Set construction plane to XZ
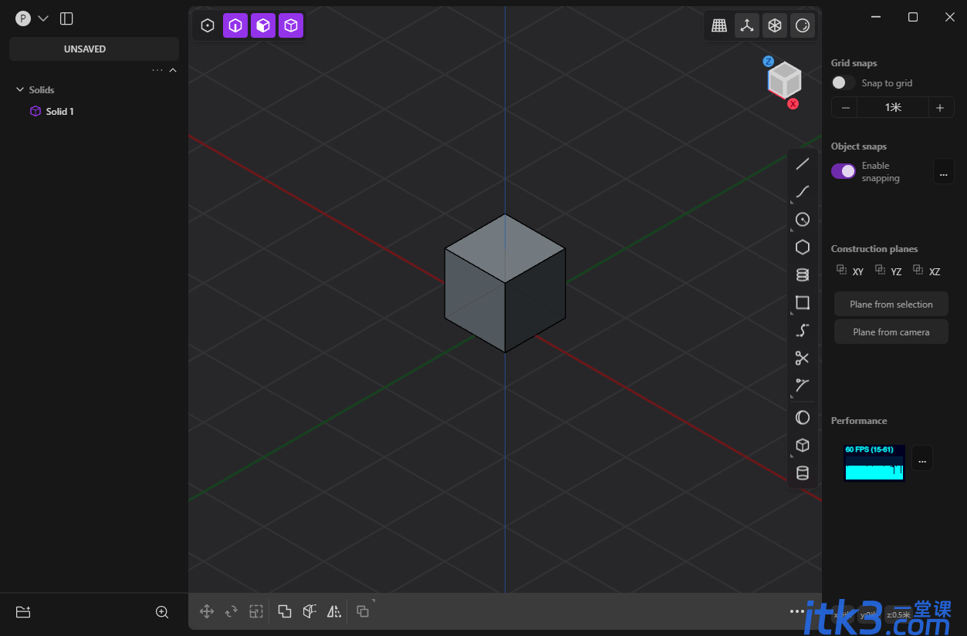 click(927, 271)
